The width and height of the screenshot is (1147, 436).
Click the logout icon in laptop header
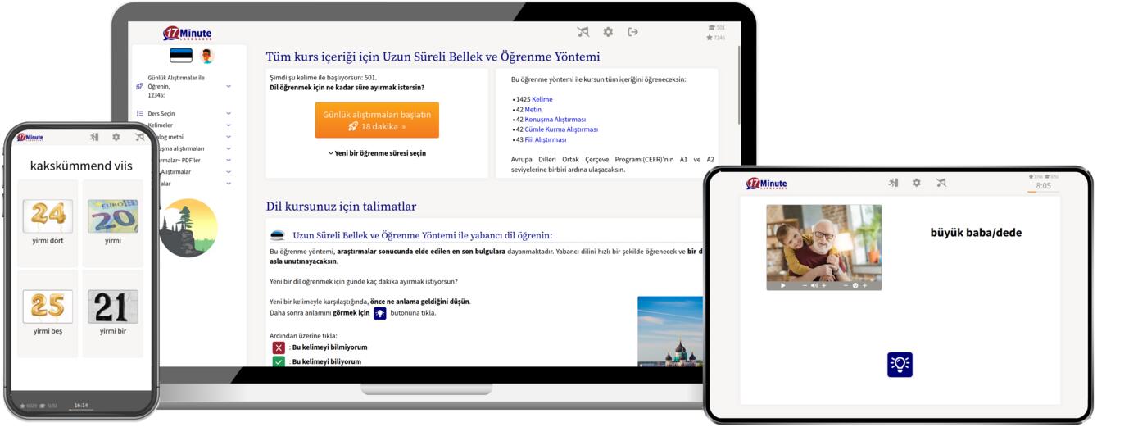632,32
